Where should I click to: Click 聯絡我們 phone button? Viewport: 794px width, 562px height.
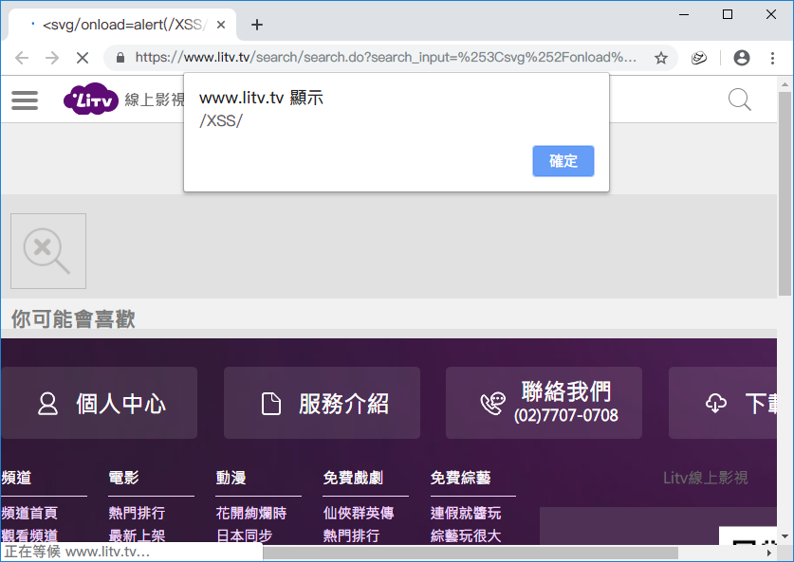click(544, 403)
